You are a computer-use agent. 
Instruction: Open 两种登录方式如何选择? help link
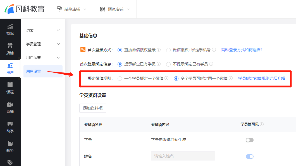[x=242, y=50]
